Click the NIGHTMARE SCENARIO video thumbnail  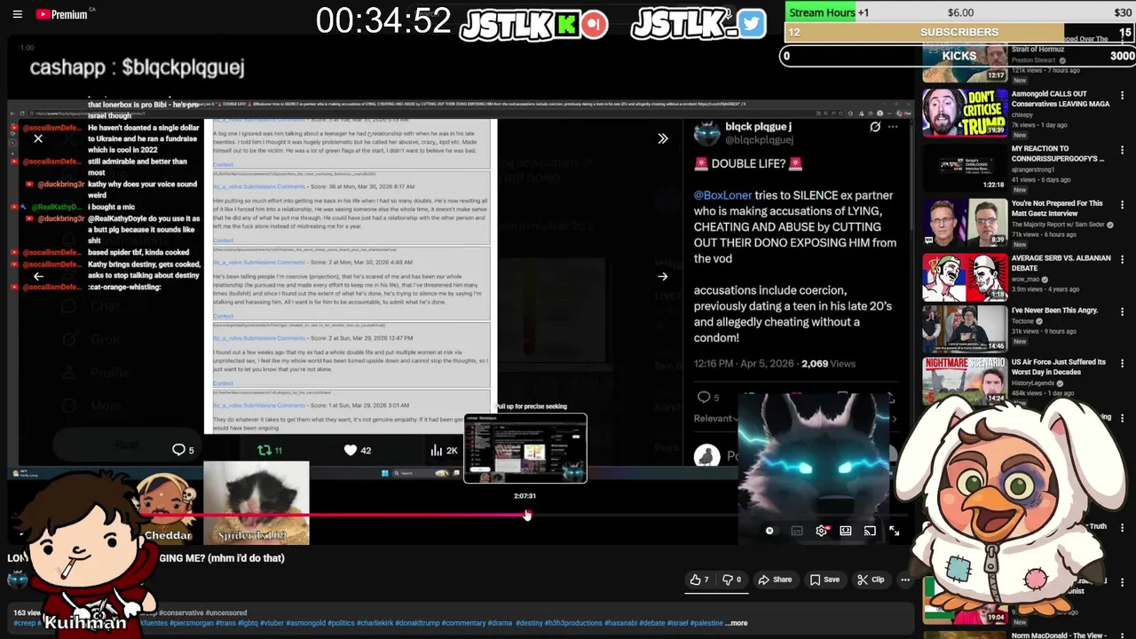pos(964,381)
